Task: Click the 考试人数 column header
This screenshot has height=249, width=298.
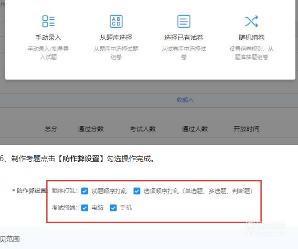Action: point(143,129)
